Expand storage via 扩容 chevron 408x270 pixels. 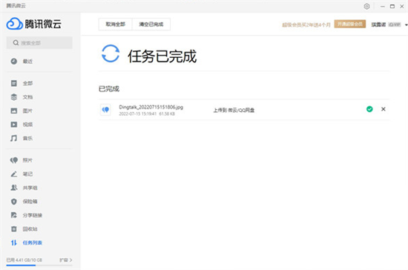tap(66, 260)
